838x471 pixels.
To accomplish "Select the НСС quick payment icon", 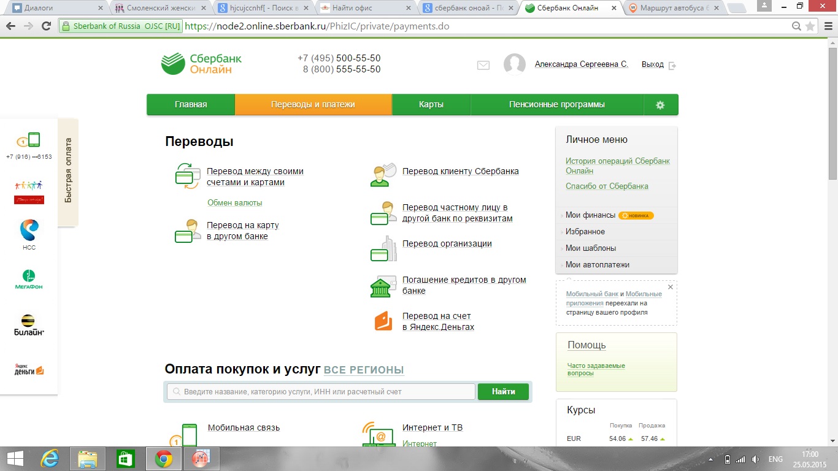I will point(29,235).
